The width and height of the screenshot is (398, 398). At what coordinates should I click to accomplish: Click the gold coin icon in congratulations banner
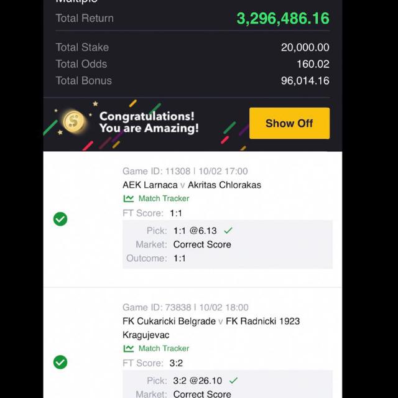pos(74,122)
